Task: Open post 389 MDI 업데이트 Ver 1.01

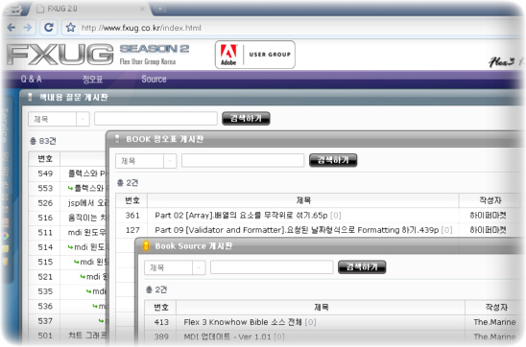Action: 234,336
